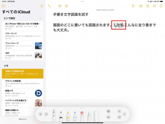The image size is (165, 124).
Task: Click the ハイライト note thumbnail
Action: click(x=38, y=103)
